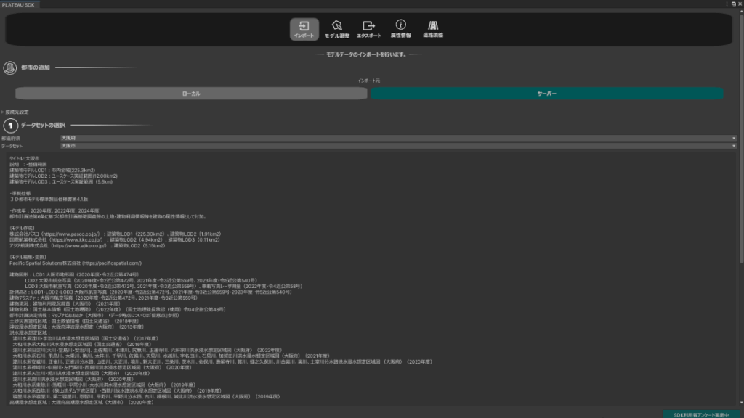Select the インポート (Import) icon tab
Viewport: 744px width, 418px height.
pyautogui.click(x=304, y=29)
